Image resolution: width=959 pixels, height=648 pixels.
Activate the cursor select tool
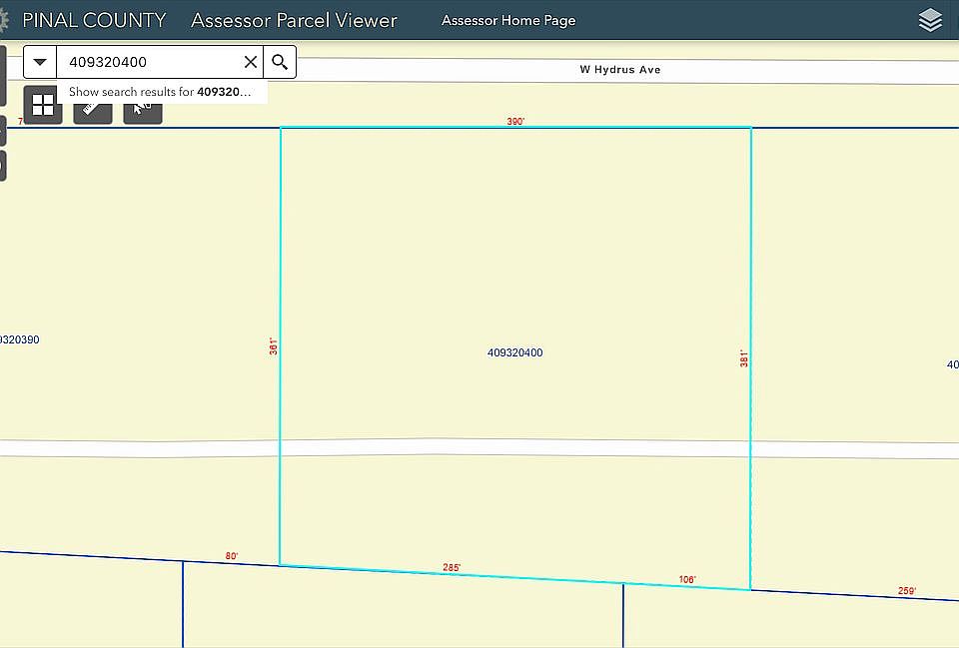143,113
